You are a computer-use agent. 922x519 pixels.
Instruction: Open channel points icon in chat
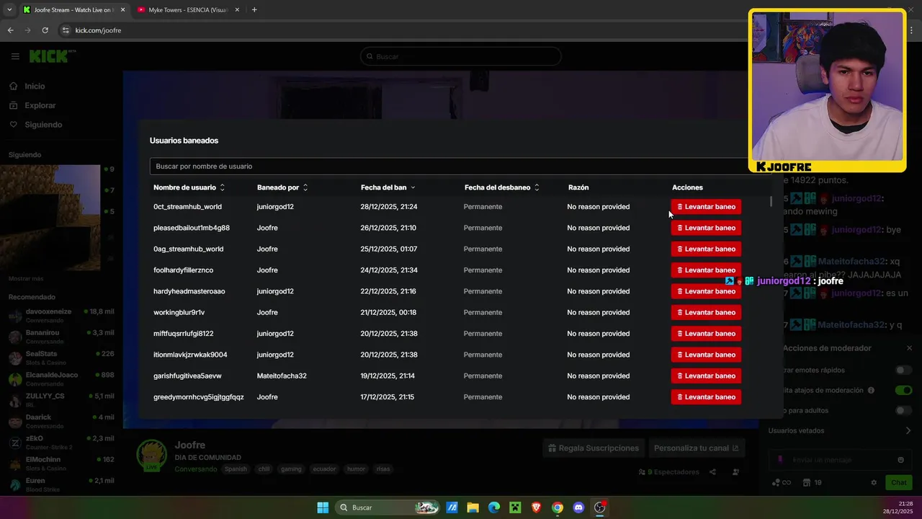pyautogui.click(x=782, y=482)
